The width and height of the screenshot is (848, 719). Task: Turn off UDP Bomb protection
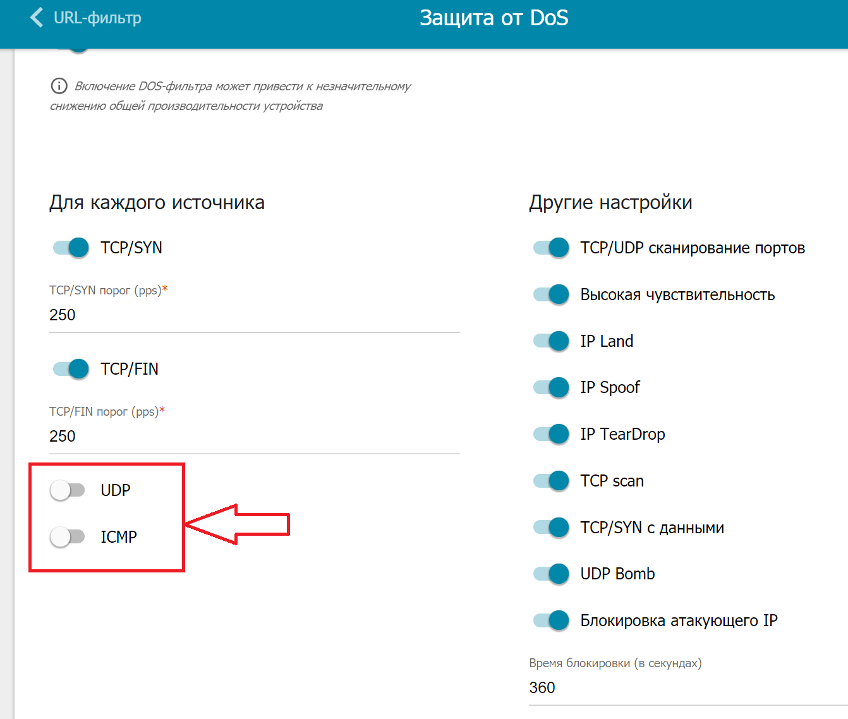pos(551,574)
